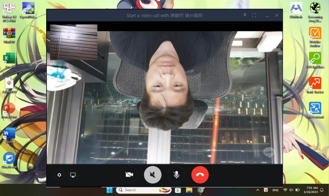Expand hidden system tray icons
Viewport: 329px width, 196px height.
[x=258, y=190]
